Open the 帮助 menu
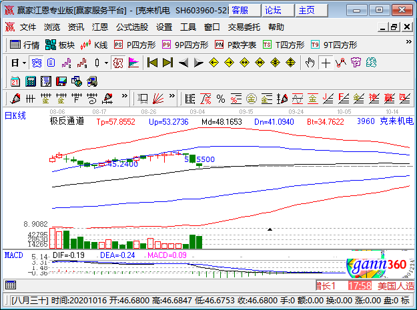This screenshot has width=417, height=310. pos(276,27)
